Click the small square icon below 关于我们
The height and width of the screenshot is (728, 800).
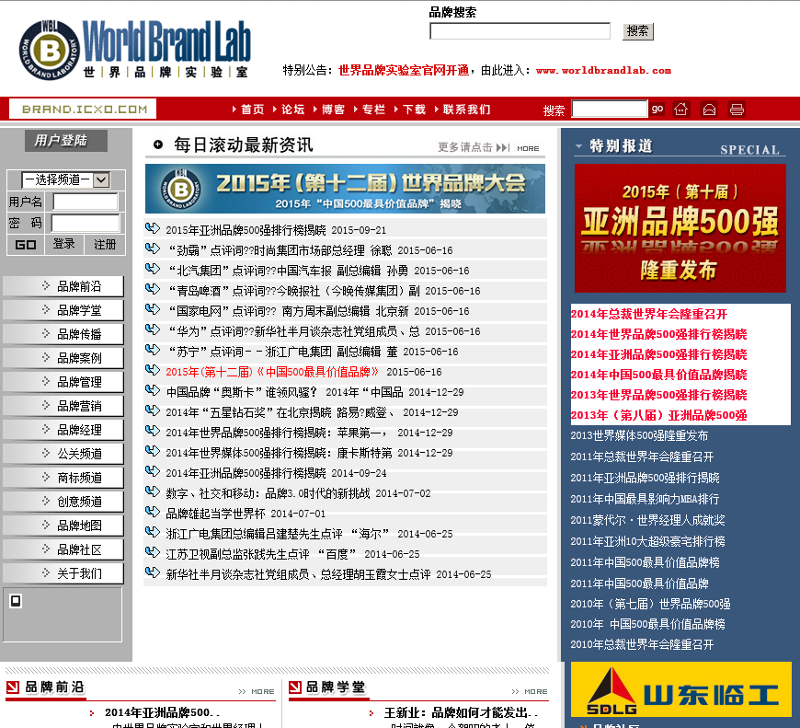point(16,601)
